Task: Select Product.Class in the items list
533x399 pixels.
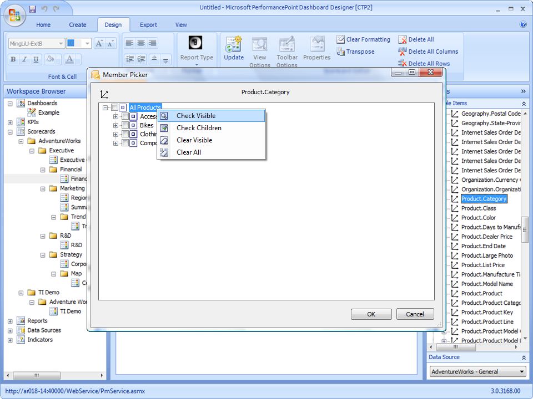Action: [478, 208]
